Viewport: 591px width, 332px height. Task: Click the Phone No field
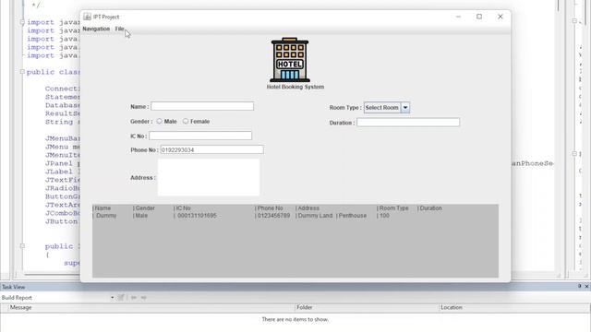[211, 149]
